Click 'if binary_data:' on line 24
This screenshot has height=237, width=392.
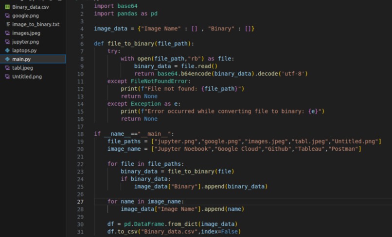click(x=146, y=179)
